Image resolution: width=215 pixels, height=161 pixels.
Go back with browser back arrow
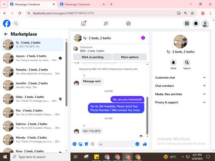coord(5,13)
